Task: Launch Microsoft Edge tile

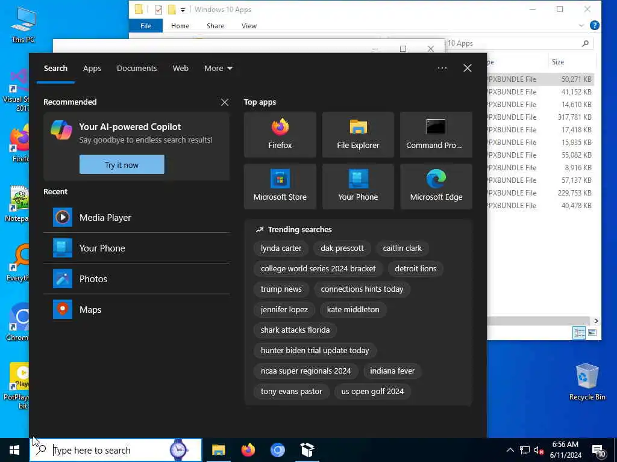Action: pyautogui.click(x=436, y=186)
